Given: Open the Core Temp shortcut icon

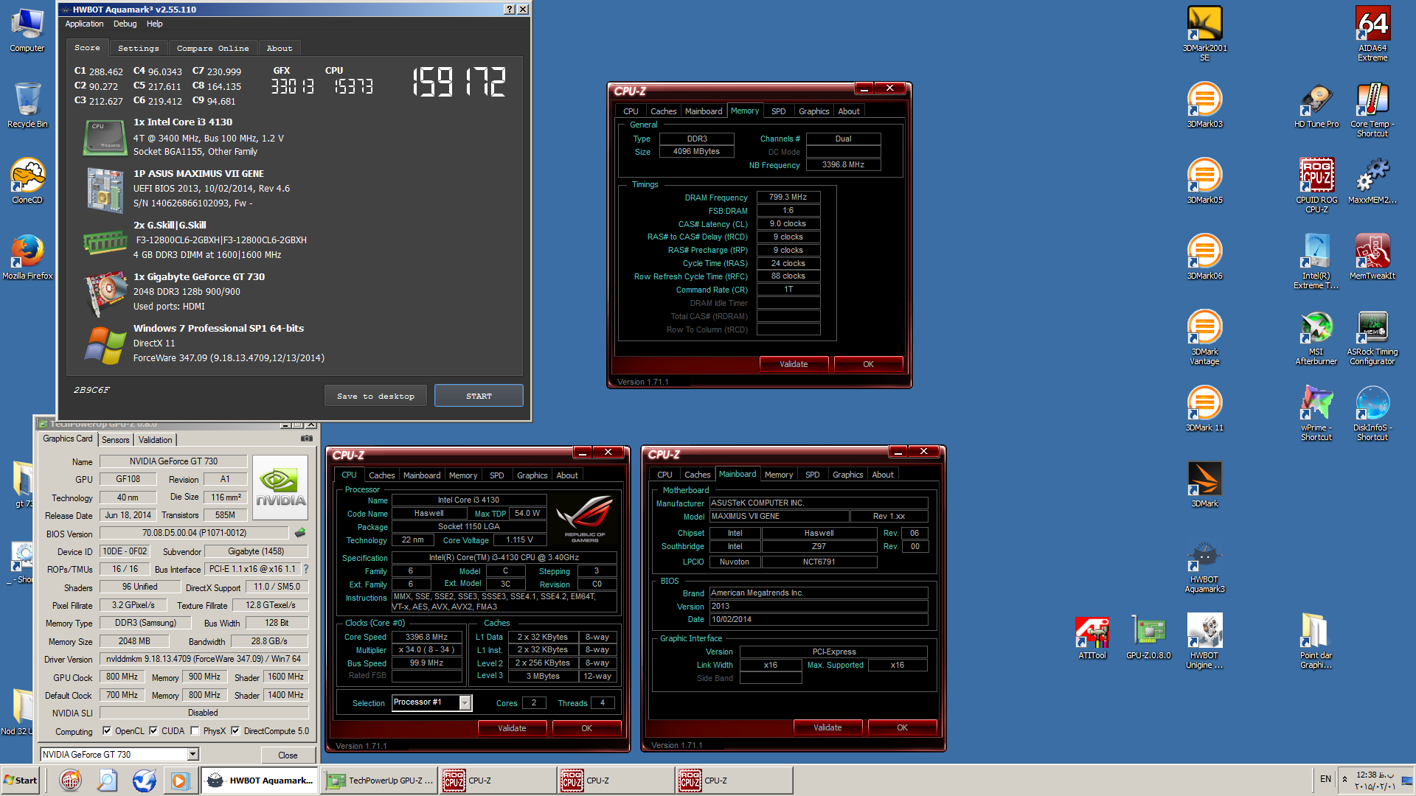Looking at the screenshot, I should [x=1372, y=109].
